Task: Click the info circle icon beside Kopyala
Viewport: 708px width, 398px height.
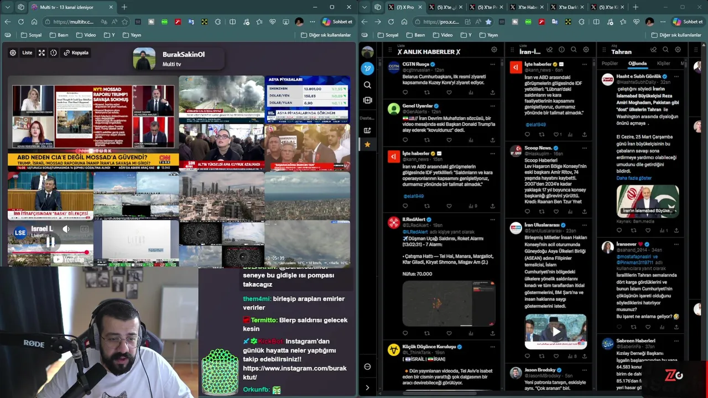Action: tap(54, 53)
